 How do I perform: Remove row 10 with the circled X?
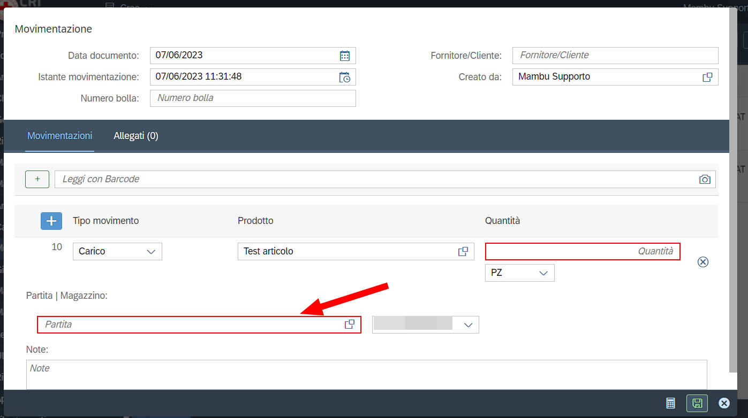click(x=703, y=262)
